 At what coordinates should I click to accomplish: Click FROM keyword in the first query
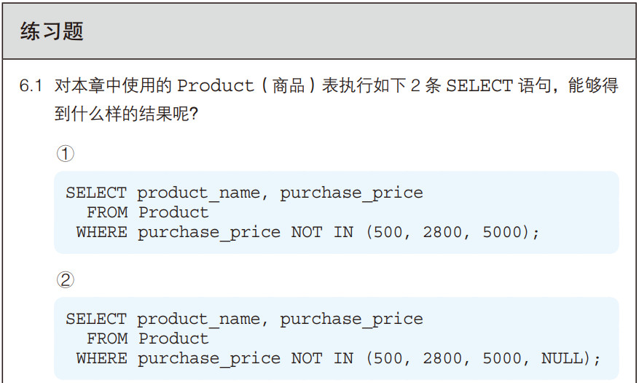pos(107,212)
